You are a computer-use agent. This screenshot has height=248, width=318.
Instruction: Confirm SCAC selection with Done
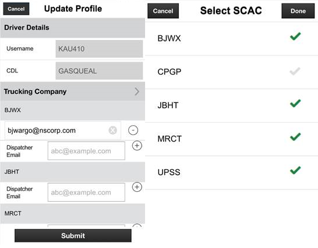click(298, 11)
